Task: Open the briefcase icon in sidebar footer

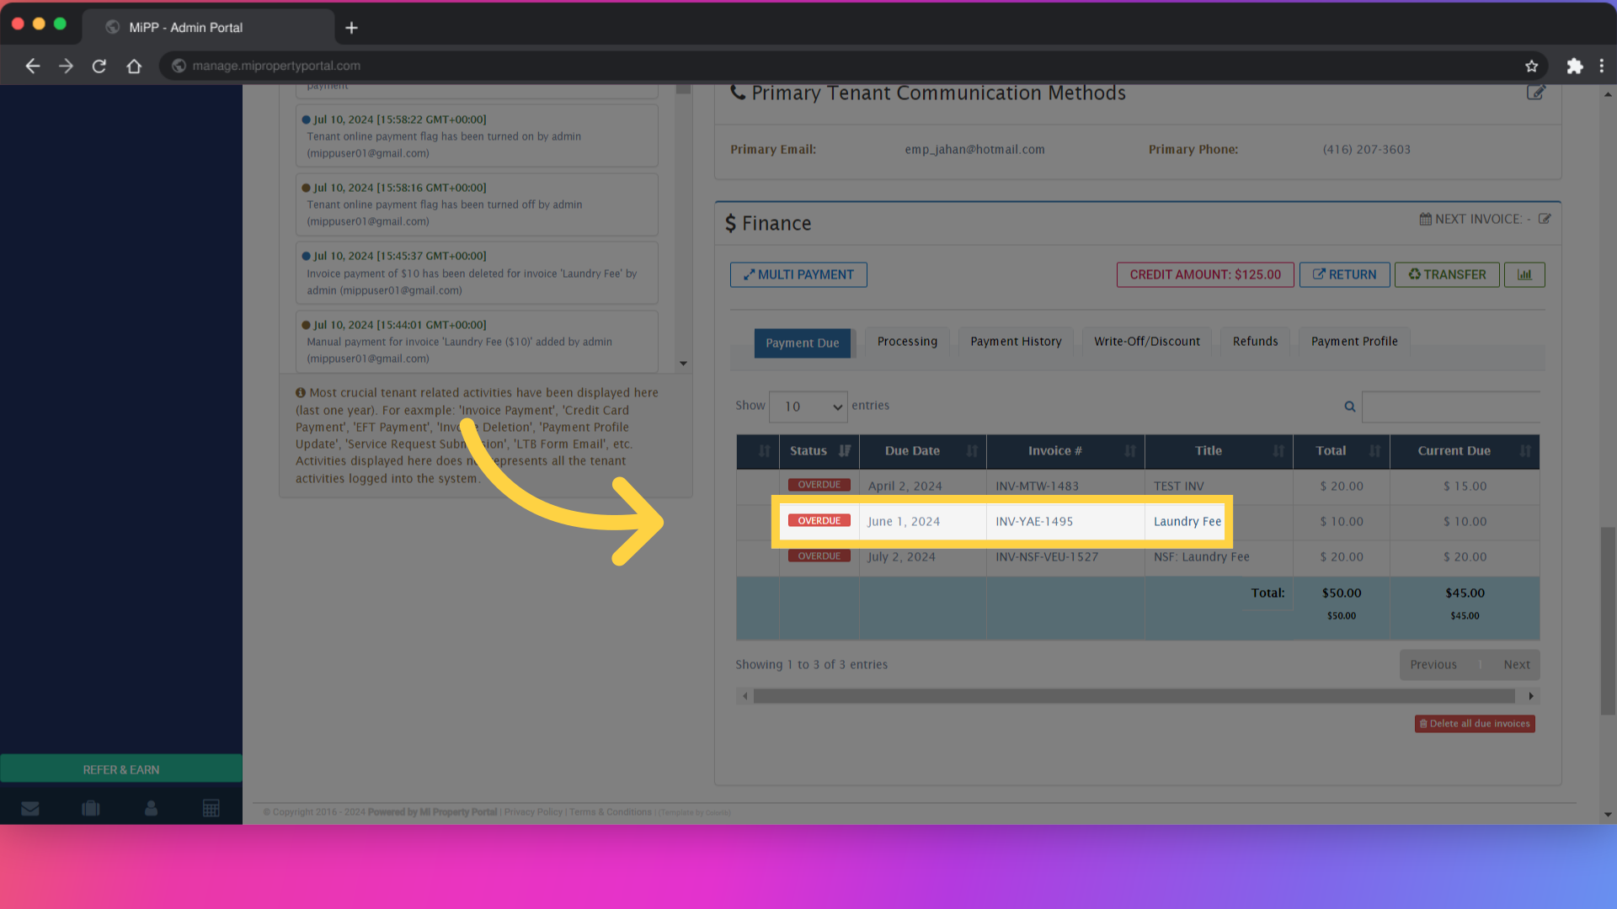Action: coord(91,809)
